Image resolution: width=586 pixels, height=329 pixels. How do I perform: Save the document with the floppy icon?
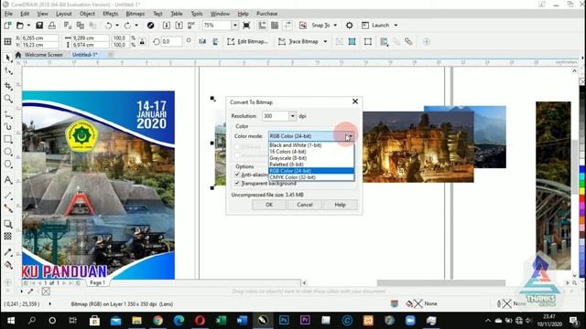point(39,26)
